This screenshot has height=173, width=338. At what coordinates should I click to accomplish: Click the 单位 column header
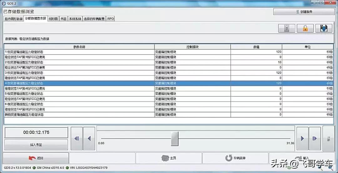pyautogui.click(x=308, y=47)
